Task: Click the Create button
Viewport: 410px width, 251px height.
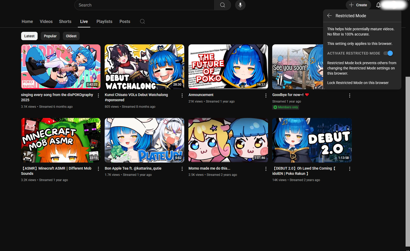Action: 358,5
